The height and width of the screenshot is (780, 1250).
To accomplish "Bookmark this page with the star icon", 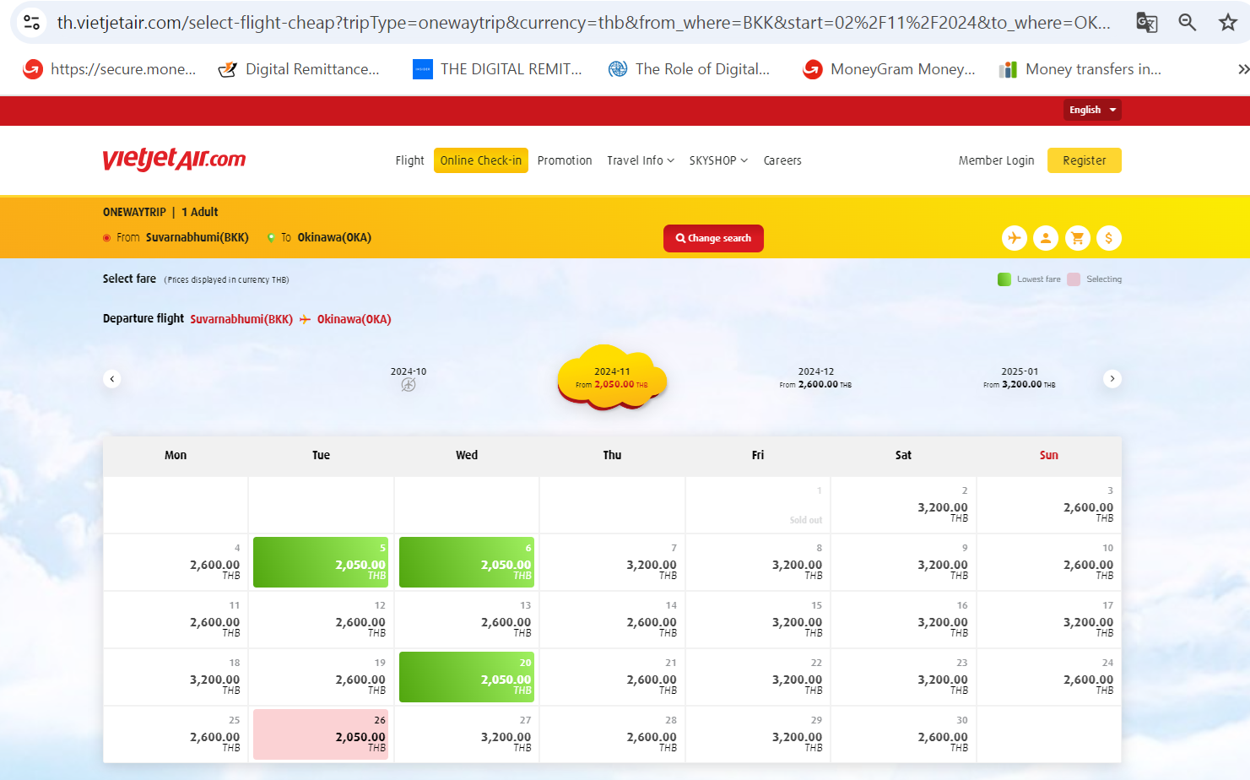I will point(1227,23).
